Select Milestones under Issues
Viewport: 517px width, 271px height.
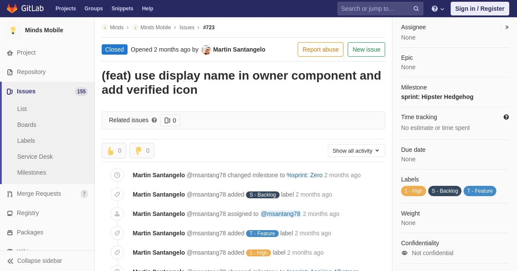point(31,172)
